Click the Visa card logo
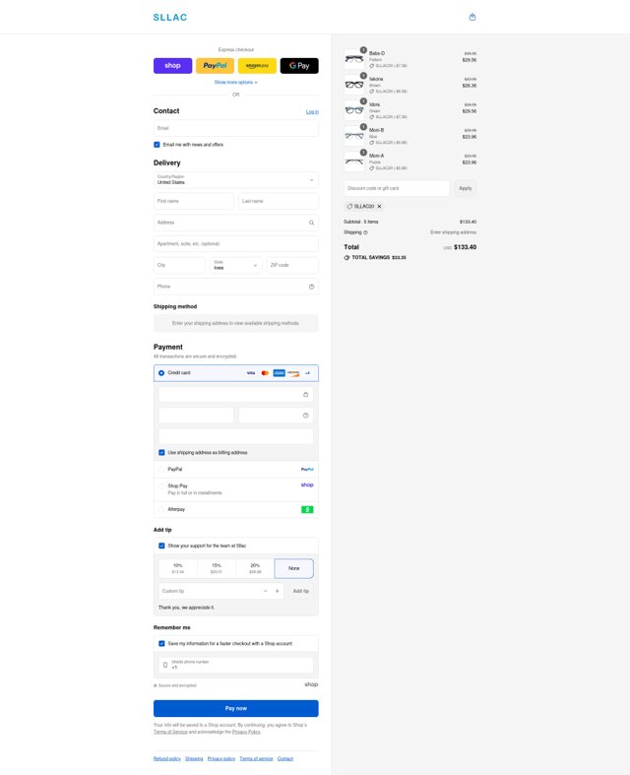This screenshot has width=630, height=775. pos(251,373)
